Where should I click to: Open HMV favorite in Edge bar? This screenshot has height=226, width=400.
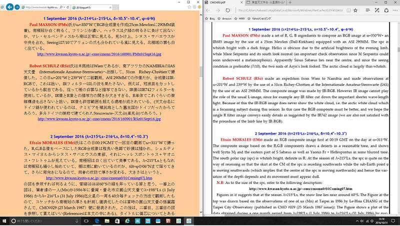[239, 19]
